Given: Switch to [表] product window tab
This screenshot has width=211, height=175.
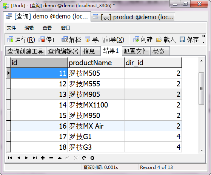Looking at the screenshot, I should click(x=133, y=17).
